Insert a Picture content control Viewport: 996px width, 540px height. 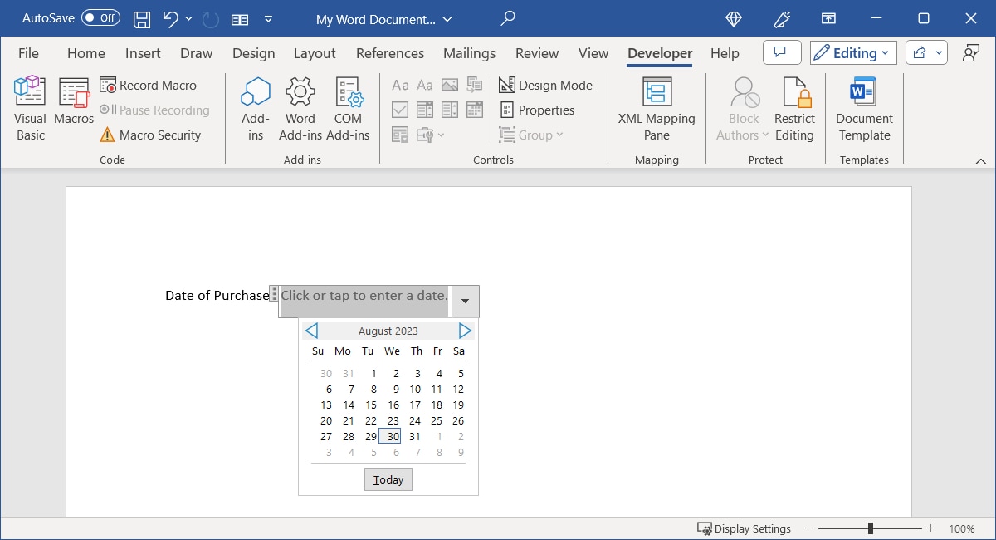coord(449,84)
